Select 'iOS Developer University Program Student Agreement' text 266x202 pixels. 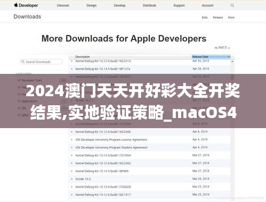point(111,147)
